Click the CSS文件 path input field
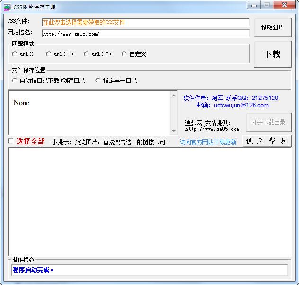299x285 pixels. (146, 22)
